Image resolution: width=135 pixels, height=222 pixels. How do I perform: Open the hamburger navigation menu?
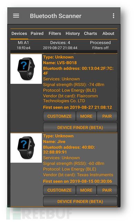(16, 16)
